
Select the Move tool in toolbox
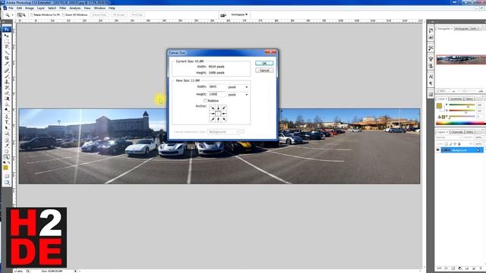(x=7, y=36)
